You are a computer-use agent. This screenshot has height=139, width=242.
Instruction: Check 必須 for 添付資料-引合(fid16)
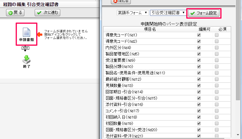coord(217,104)
